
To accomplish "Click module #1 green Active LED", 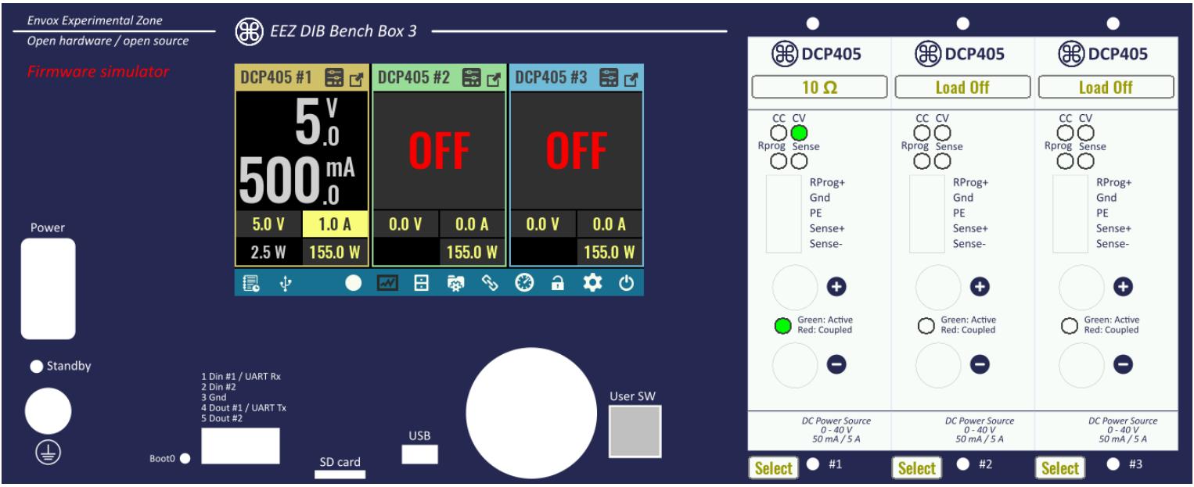I will (x=782, y=326).
